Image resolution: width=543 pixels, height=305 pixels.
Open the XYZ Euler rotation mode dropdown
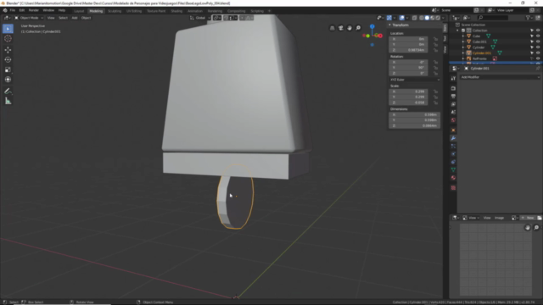(x=415, y=80)
